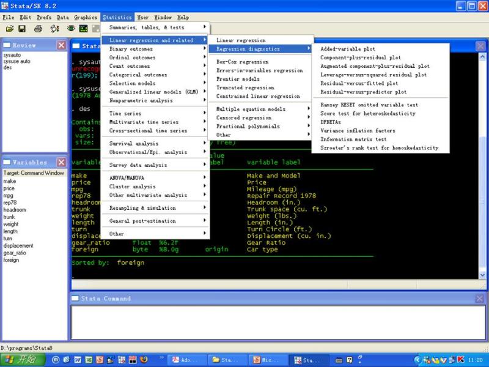Screen dimensions: 489x367
Task: Expand the Multiple equation models submenu
Action: tap(261, 109)
